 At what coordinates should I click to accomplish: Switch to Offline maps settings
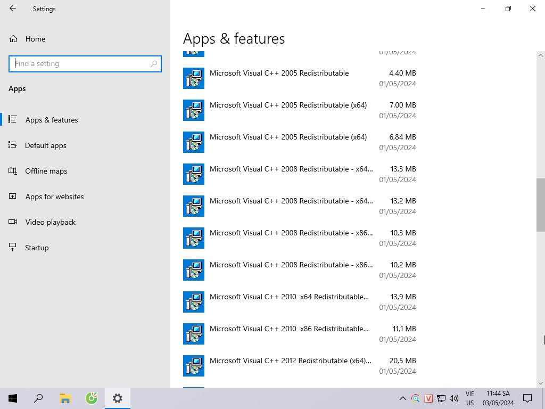click(x=46, y=171)
